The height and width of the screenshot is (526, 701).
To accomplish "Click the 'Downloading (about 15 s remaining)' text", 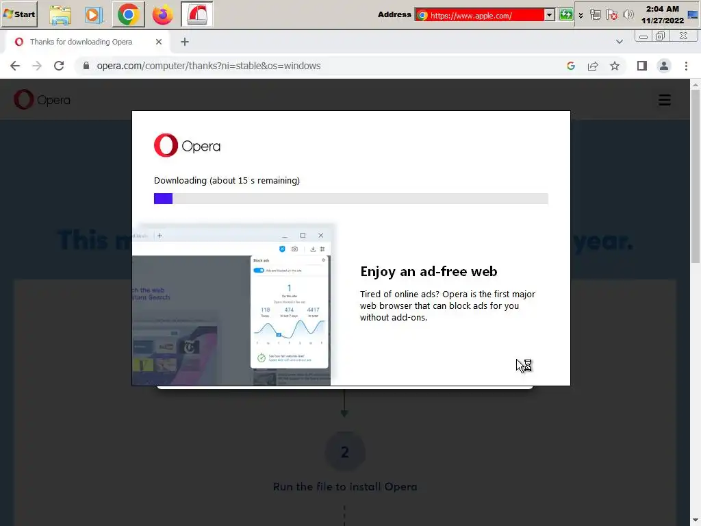I will 227,180.
